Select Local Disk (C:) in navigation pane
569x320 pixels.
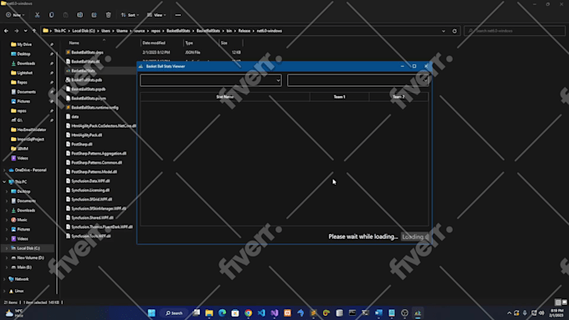(28, 248)
